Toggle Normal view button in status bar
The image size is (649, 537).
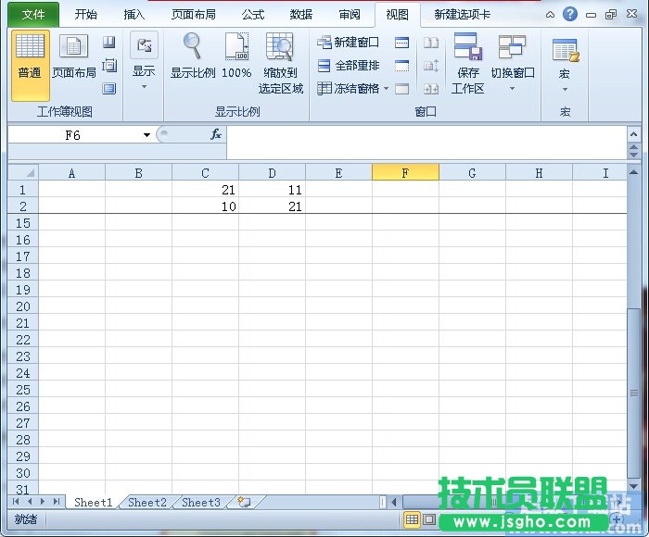tap(413, 520)
